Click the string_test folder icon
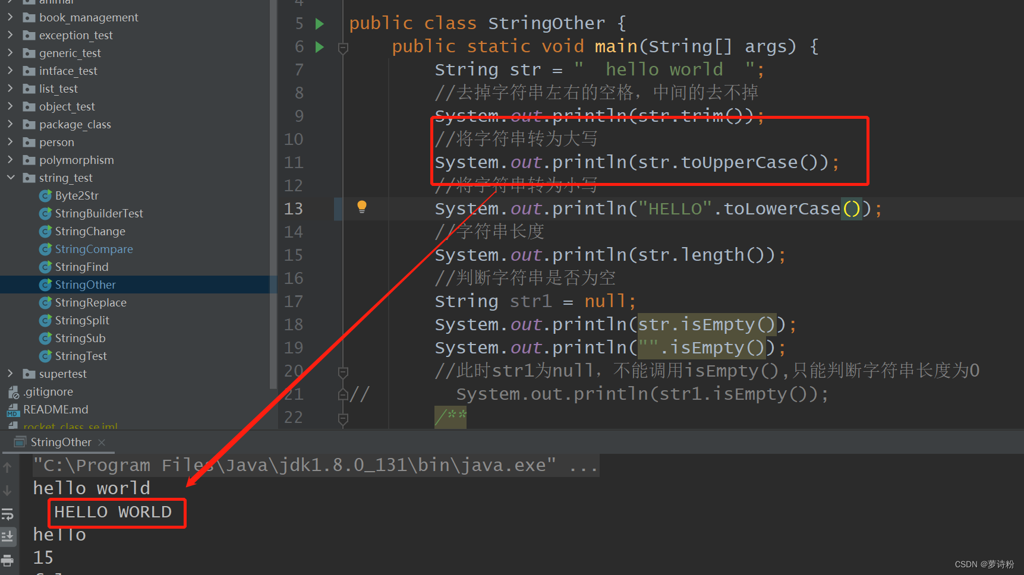1024x575 pixels. 29,178
